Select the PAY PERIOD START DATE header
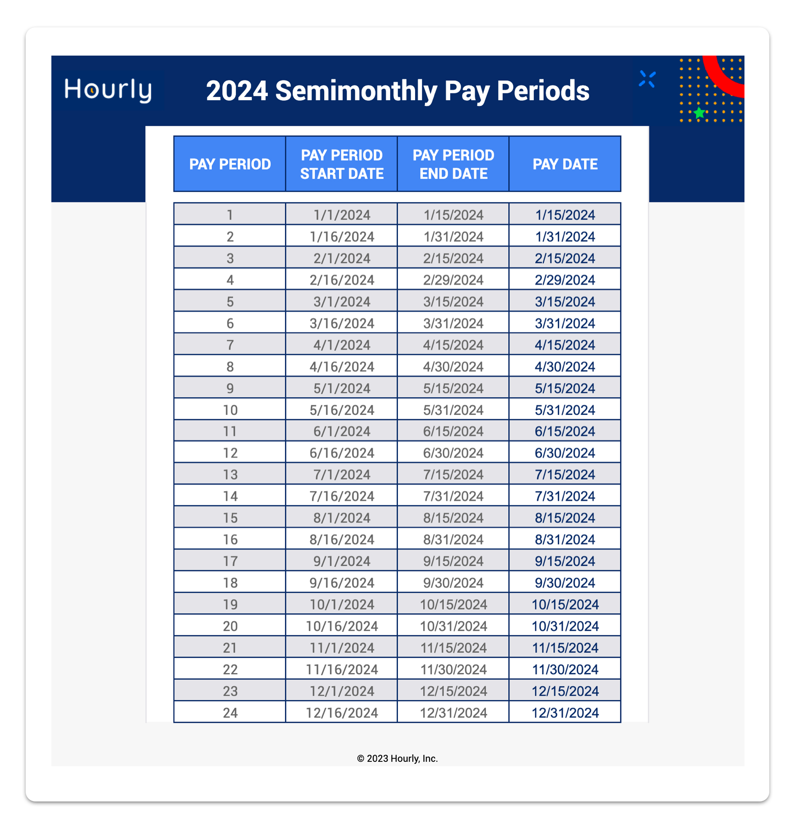Image resolution: width=795 pixels, height=828 pixels. (x=341, y=164)
